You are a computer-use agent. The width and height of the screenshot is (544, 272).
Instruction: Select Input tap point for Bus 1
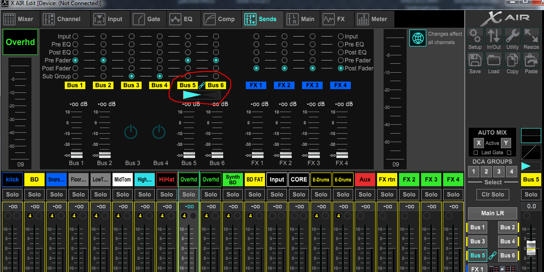coord(76,37)
